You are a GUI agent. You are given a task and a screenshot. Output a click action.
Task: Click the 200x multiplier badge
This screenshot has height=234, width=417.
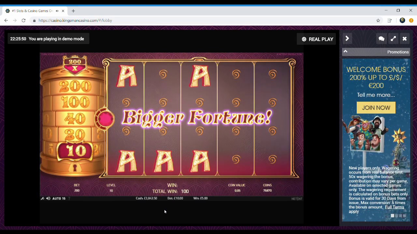point(75,65)
